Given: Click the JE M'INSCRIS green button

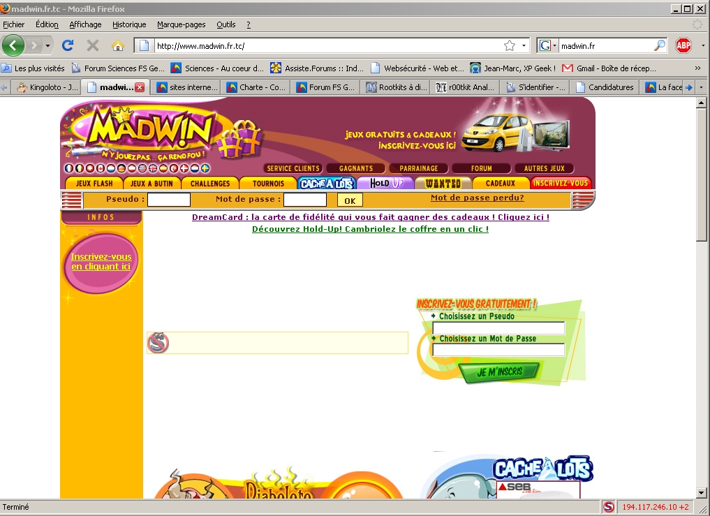Looking at the screenshot, I should pos(500,372).
